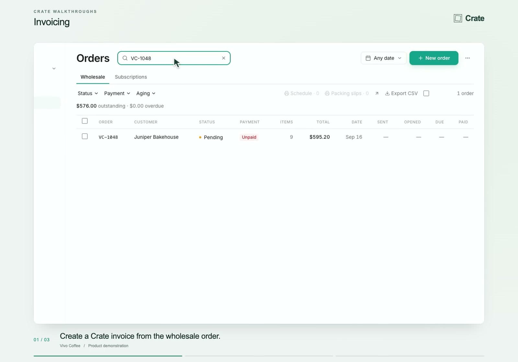
Task: Click the Crate logo
Action: [469, 18]
